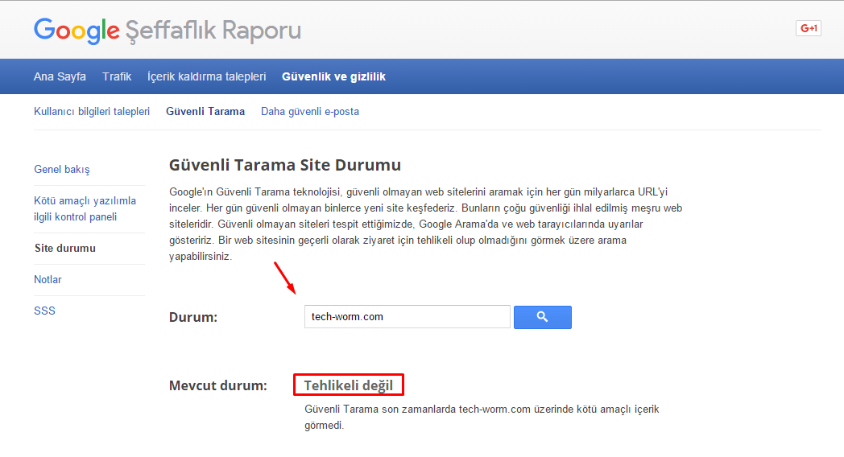Click the Tehlikeli değil status text

(348, 385)
